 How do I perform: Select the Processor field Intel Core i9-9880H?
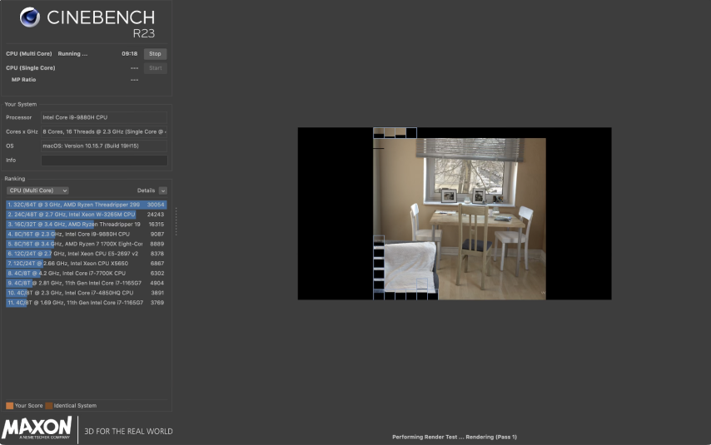coord(104,117)
